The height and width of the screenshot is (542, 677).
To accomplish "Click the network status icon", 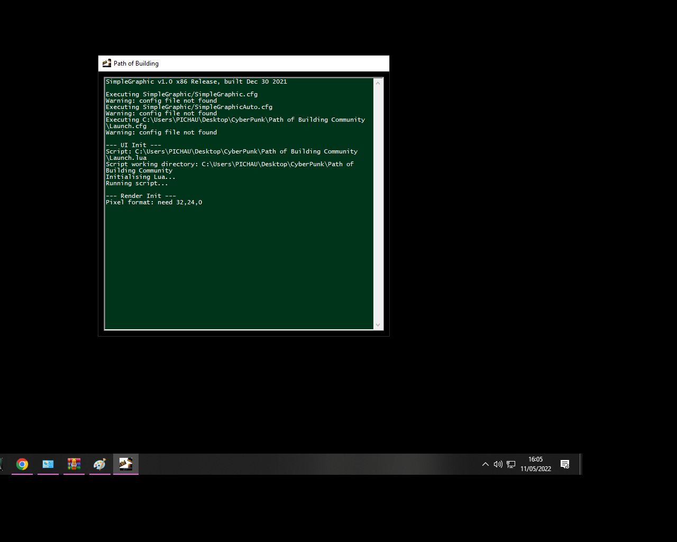I will (x=511, y=464).
